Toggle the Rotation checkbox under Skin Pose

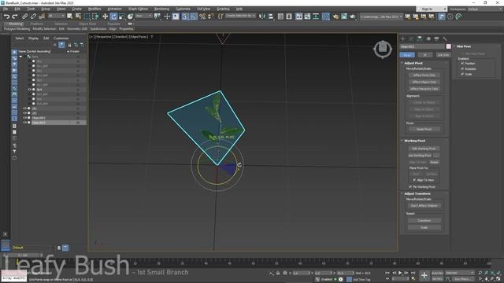click(x=462, y=68)
